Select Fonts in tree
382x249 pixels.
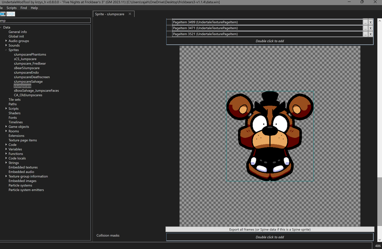click(x=13, y=118)
